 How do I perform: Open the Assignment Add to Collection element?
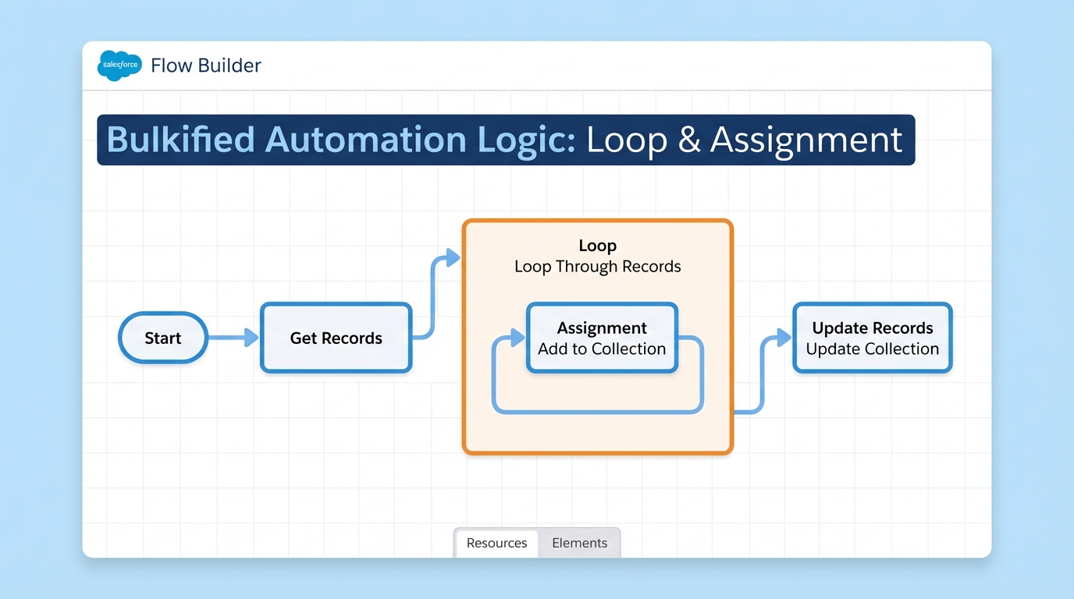click(x=601, y=338)
